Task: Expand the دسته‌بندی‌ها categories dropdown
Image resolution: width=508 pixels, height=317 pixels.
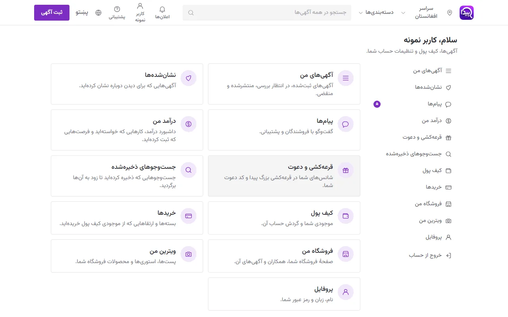Action: [x=376, y=13]
